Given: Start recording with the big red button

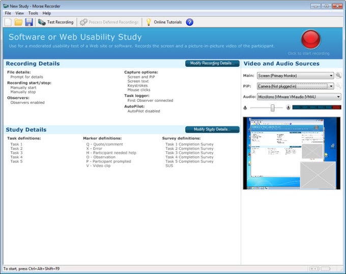Looking at the screenshot, I should pyautogui.click(x=311, y=40).
